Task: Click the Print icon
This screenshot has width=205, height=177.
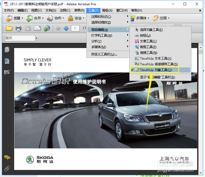Action: (18, 28)
